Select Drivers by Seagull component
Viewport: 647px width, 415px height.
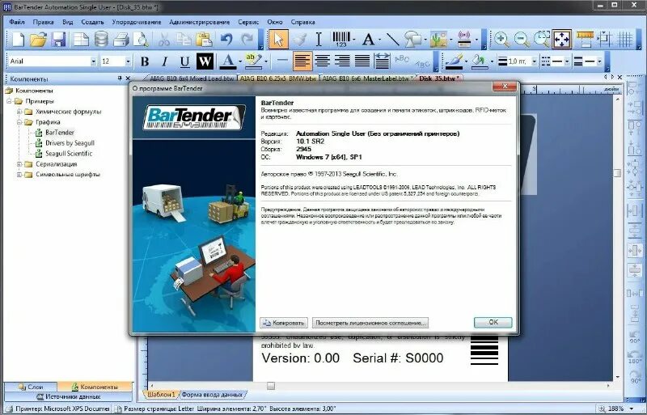coord(70,143)
